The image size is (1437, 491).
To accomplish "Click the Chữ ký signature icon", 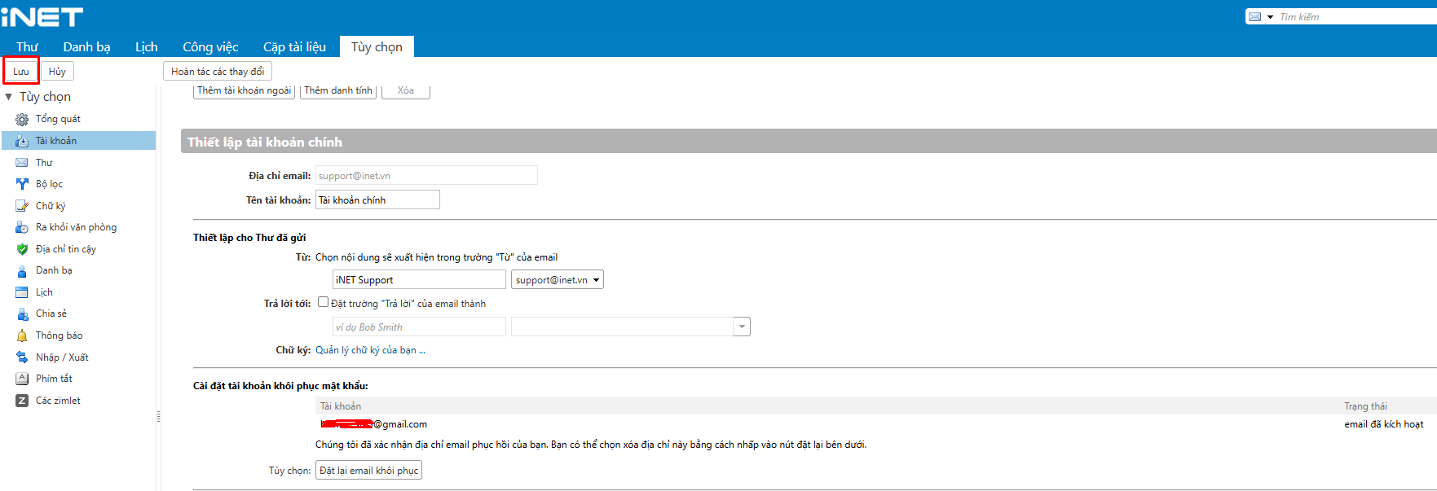I will [x=22, y=206].
